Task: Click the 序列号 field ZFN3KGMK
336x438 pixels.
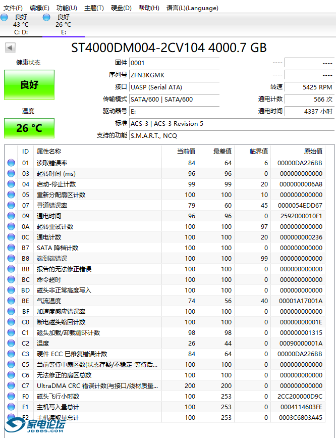Action: tap(175, 75)
